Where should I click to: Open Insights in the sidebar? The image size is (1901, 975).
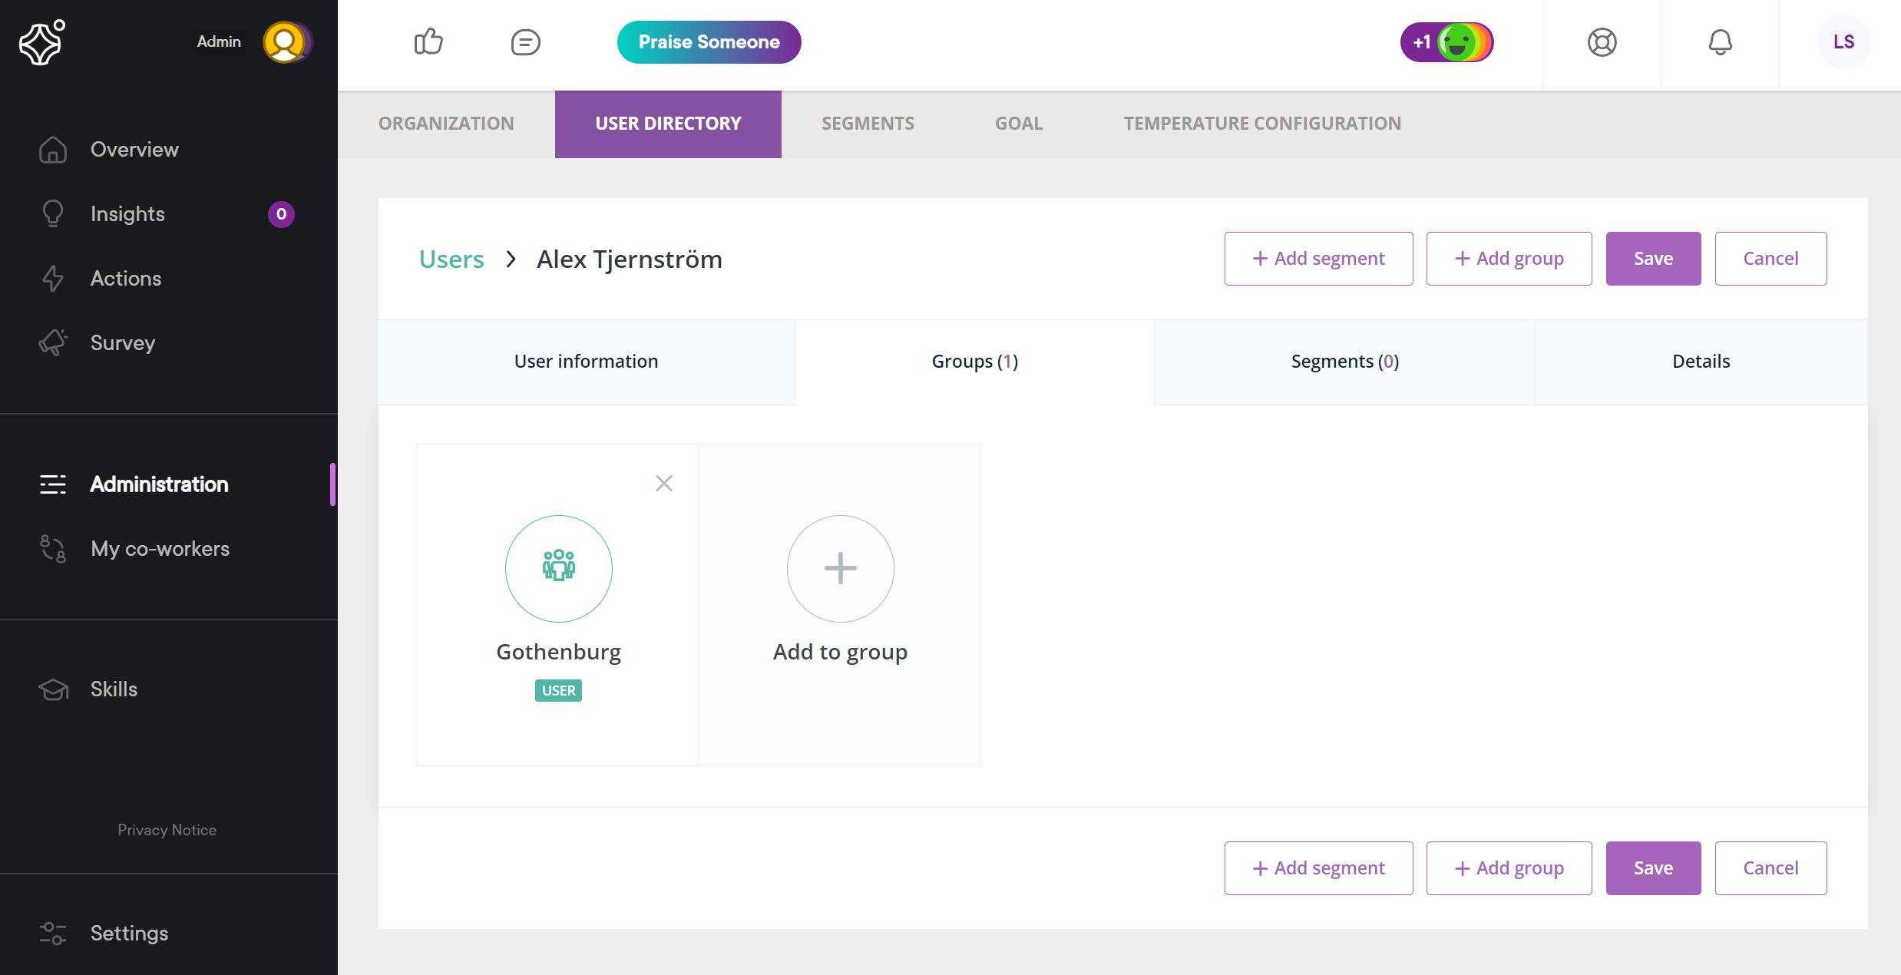127,214
